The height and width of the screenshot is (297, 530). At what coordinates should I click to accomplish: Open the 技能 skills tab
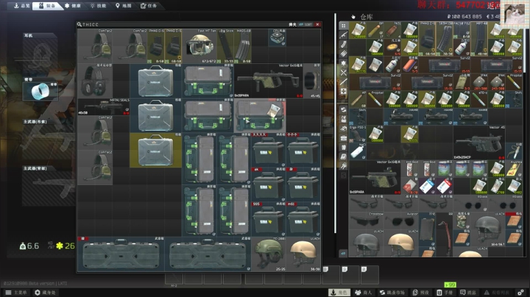coord(99,6)
